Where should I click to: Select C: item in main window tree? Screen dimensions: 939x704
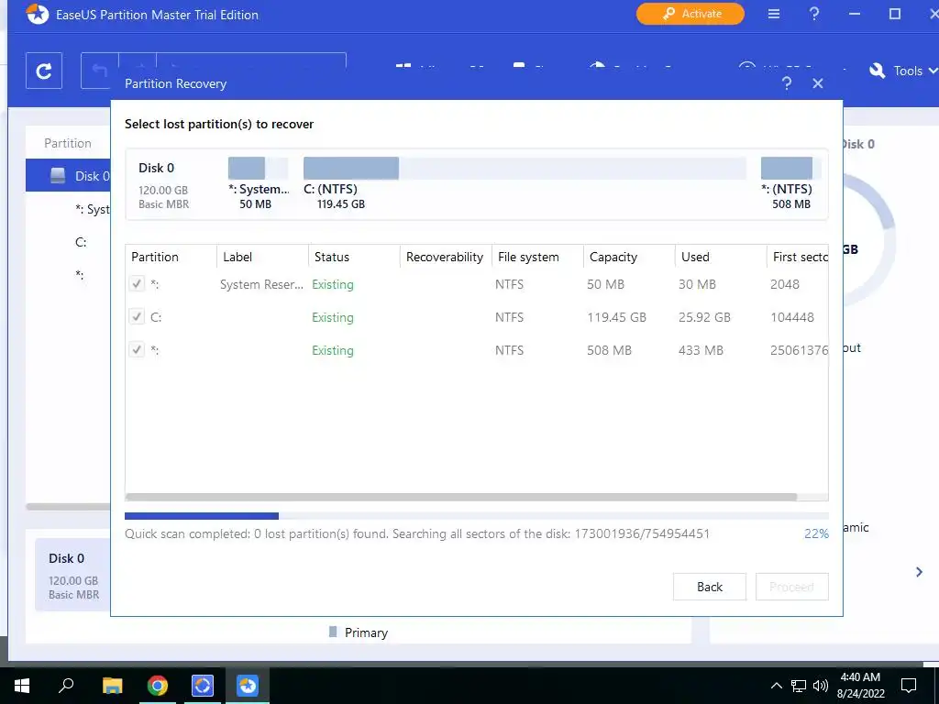click(81, 242)
